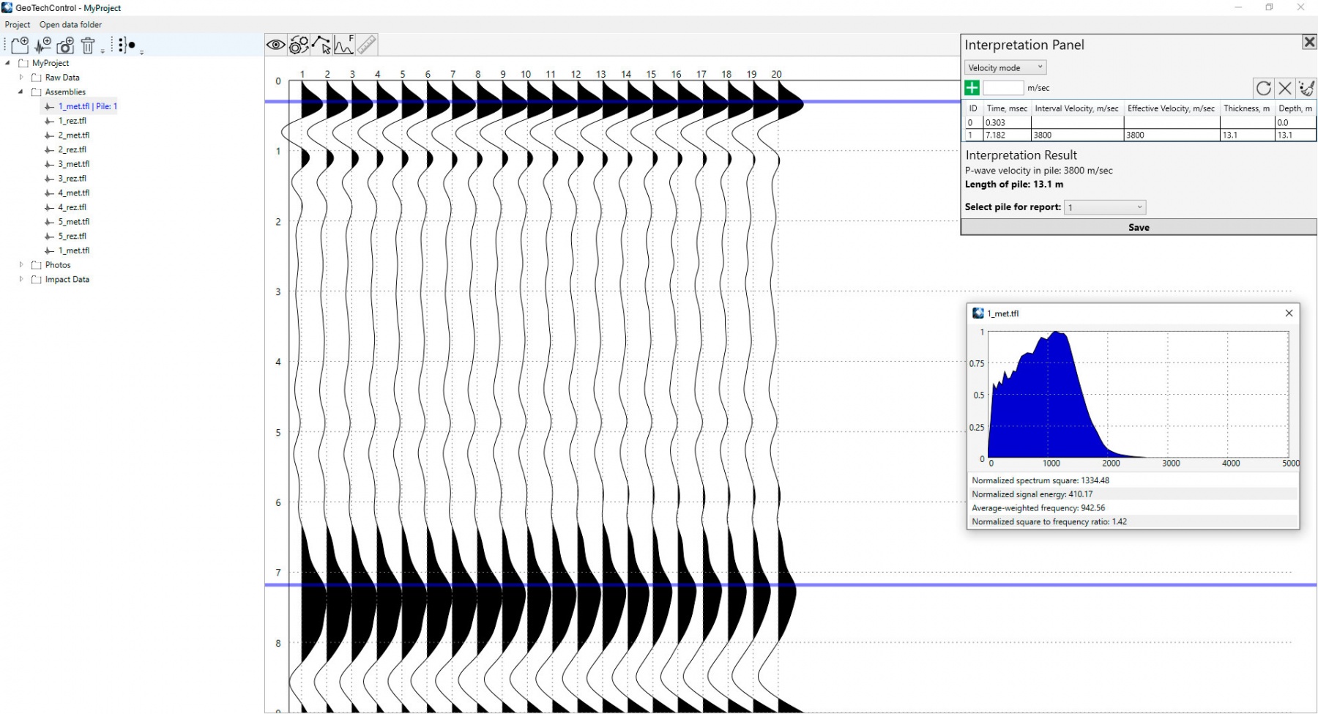Click the green plus add velocity button
1318x714 pixels.
click(x=972, y=88)
